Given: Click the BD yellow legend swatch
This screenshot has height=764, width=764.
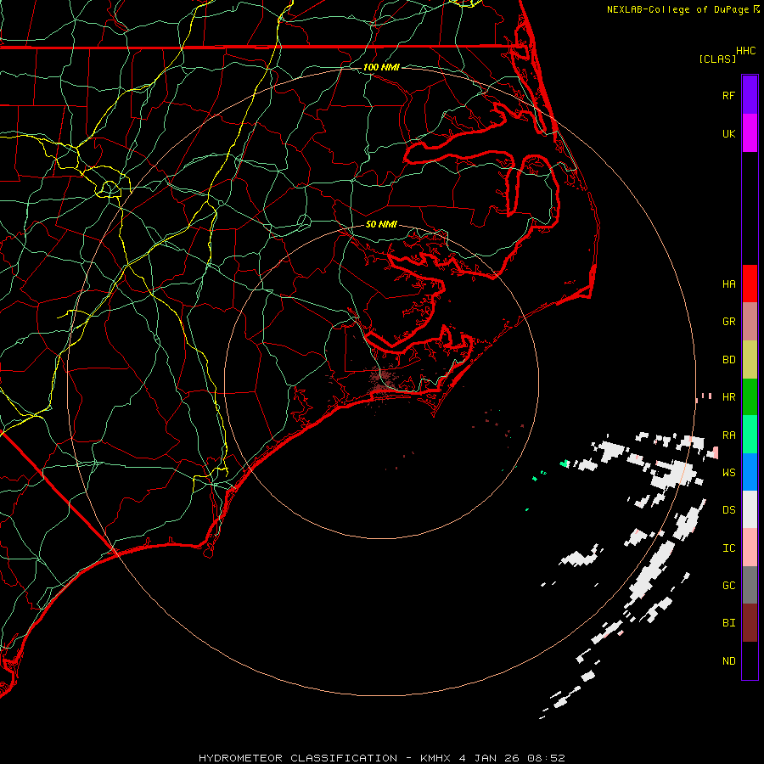Looking at the screenshot, I should (x=750, y=360).
